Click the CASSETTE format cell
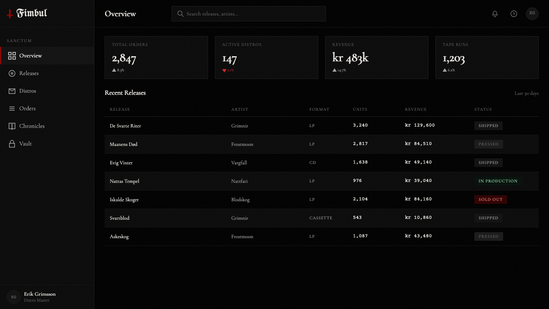The height and width of the screenshot is (309, 549). click(321, 218)
